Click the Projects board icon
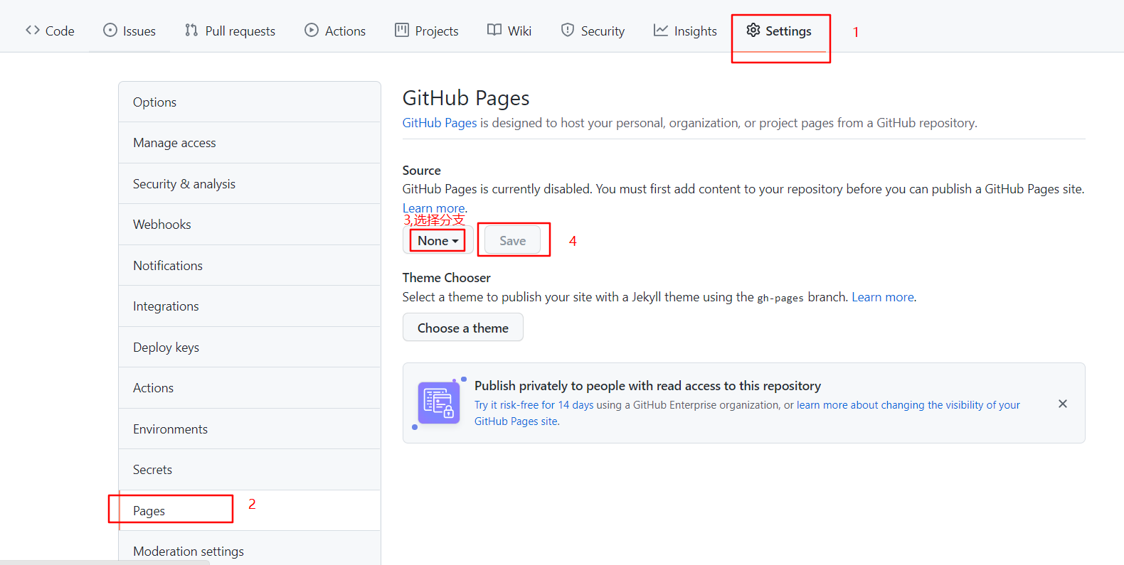 tap(402, 30)
